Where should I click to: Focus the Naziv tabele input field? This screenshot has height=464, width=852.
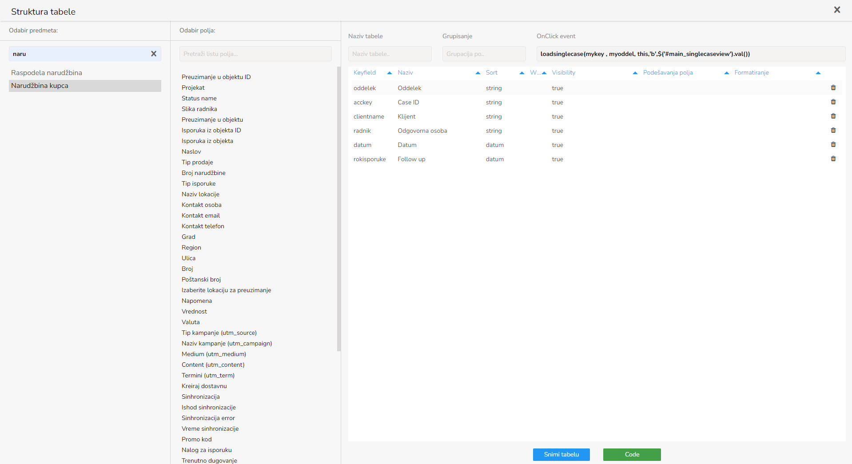point(390,54)
